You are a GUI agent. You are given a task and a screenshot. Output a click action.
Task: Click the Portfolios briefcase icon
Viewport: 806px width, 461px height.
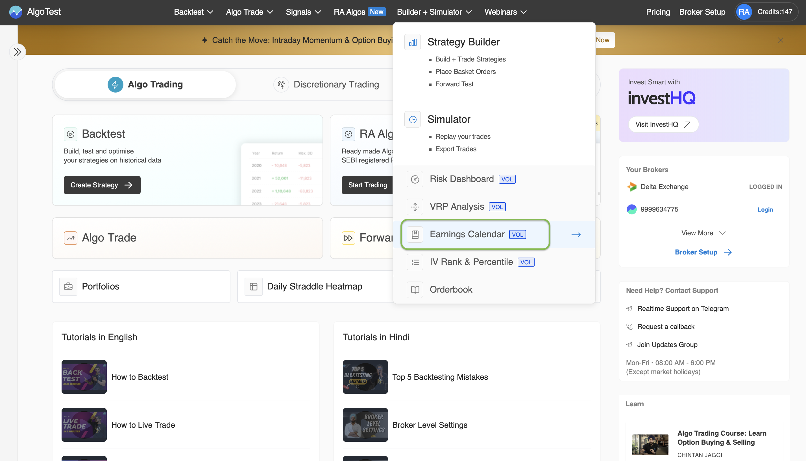[68, 287]
